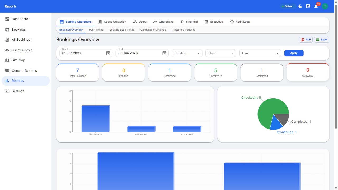This screenshot has height=190, width=338.
Task: Click the Site Map icon
Action: [7, 60]
